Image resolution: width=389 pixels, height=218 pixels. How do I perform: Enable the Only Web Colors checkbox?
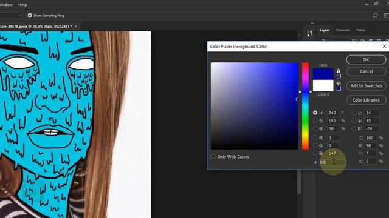point(213,156)
